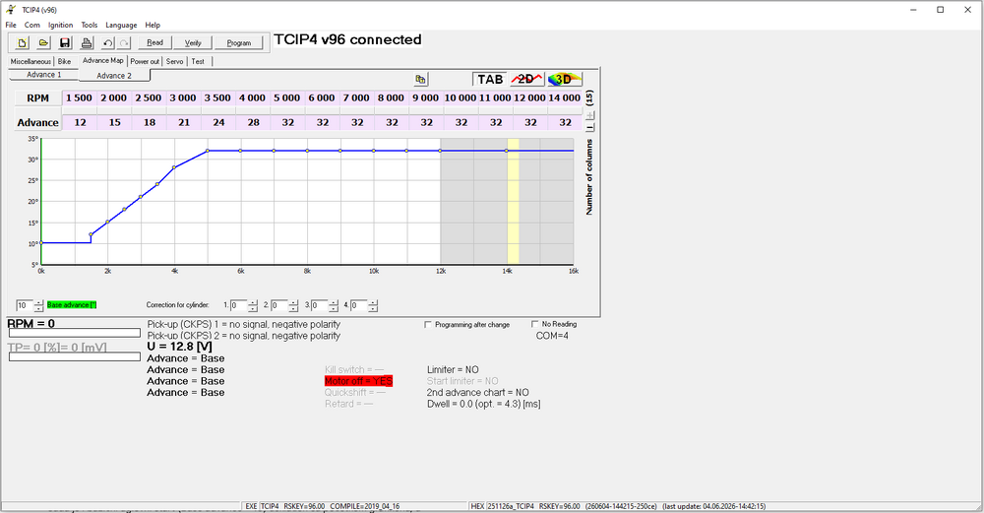Switch to the 2D chart view
The height and width of the screenshot is (513, 984).
[526, 79]
